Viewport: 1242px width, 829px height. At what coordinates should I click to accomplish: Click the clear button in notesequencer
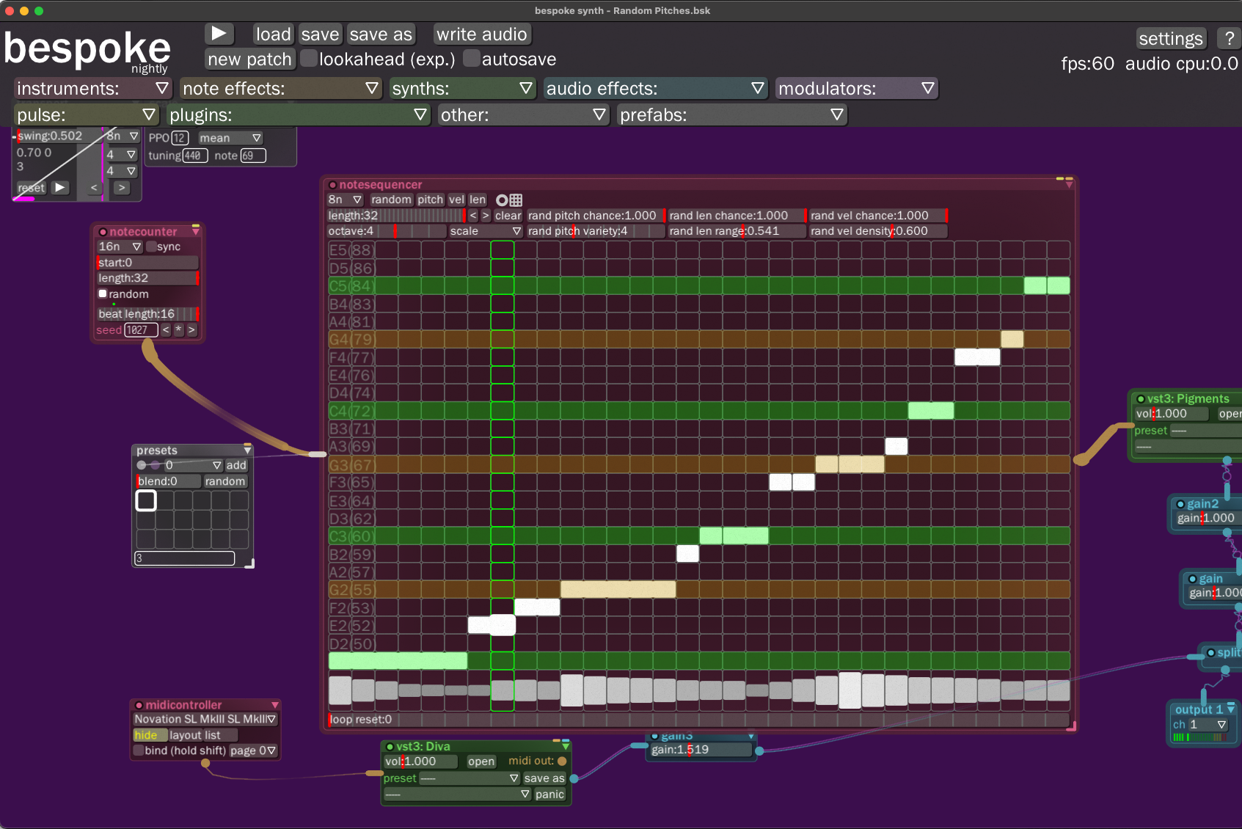508,215
